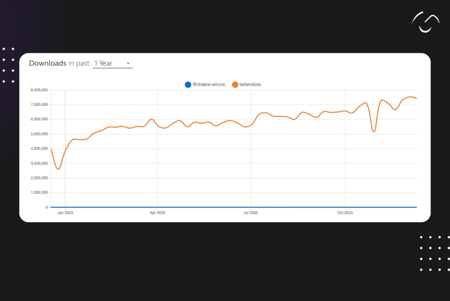Click the orange tailwindcss legend dot
The width and height of the screenshot is (450, 301).
coord(235,84)
